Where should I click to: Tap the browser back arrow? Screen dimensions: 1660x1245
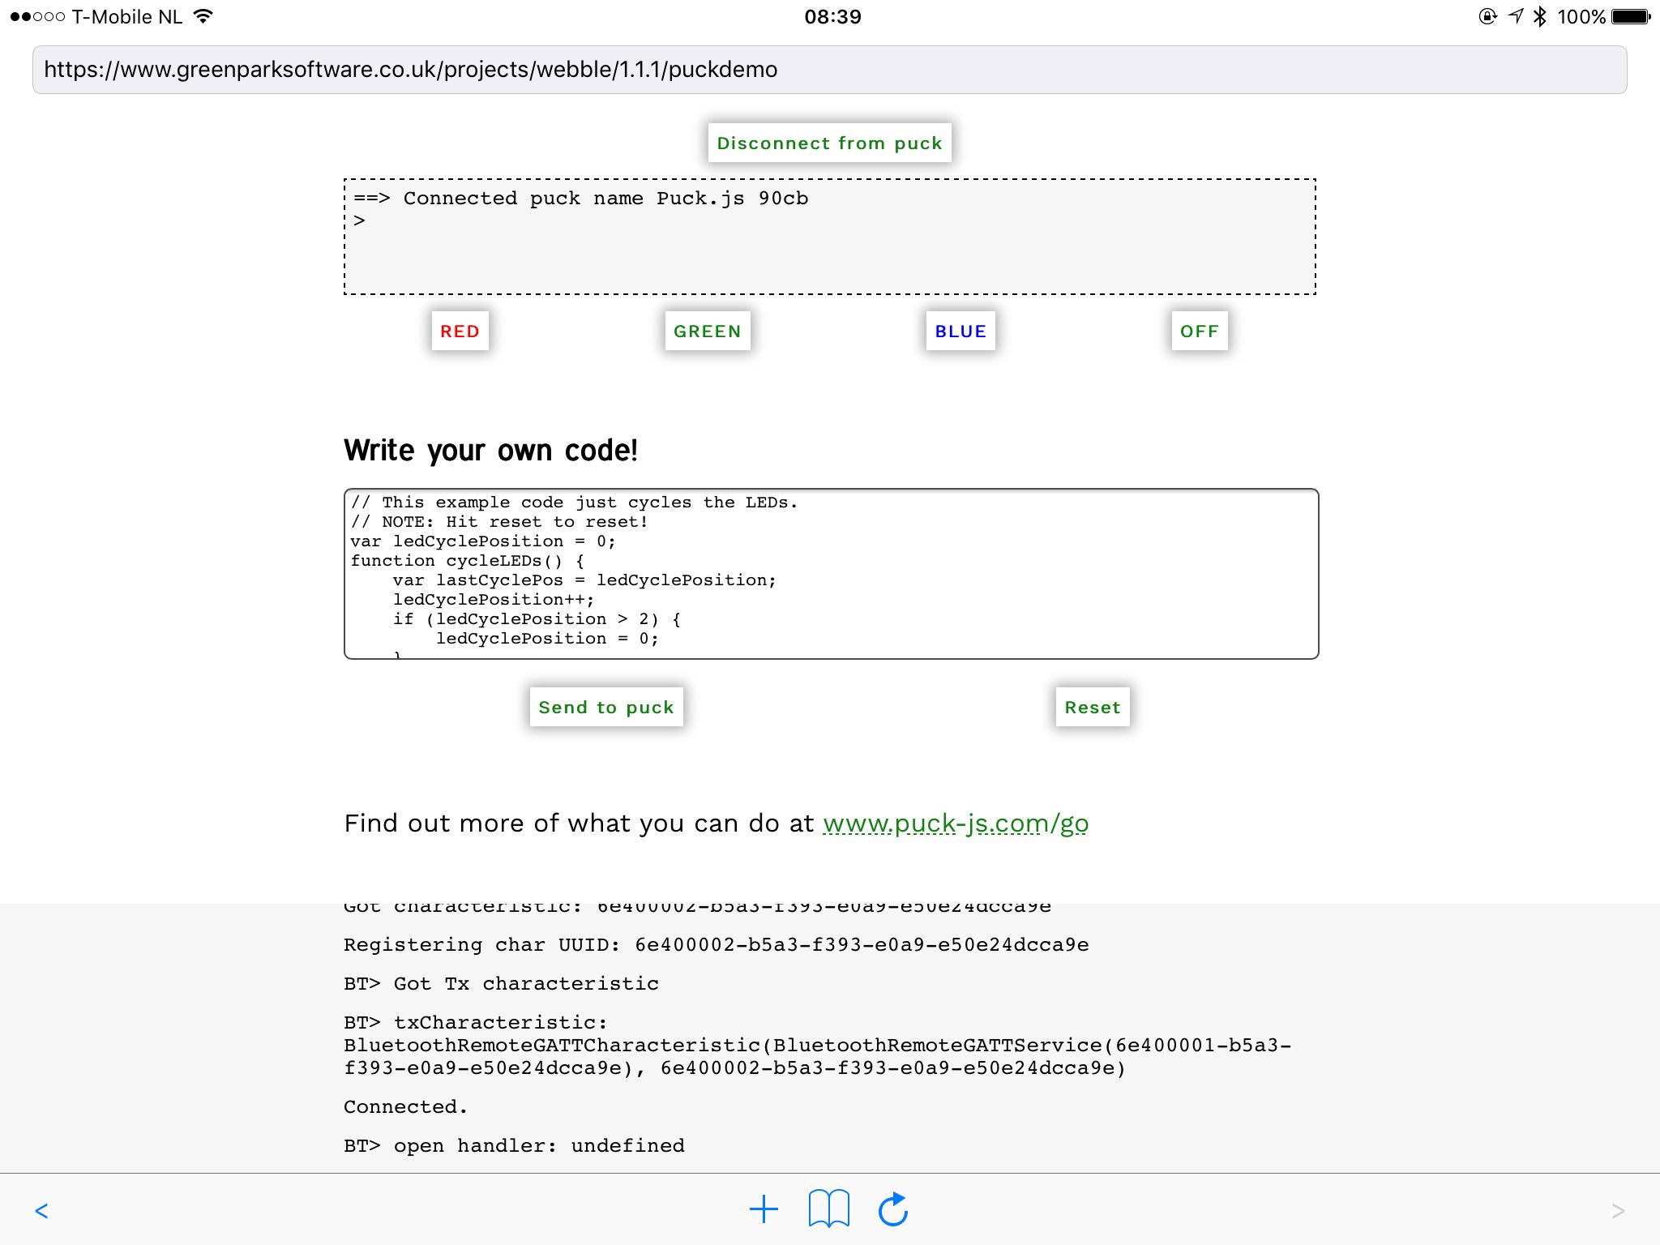click(x=42, y=1211)
